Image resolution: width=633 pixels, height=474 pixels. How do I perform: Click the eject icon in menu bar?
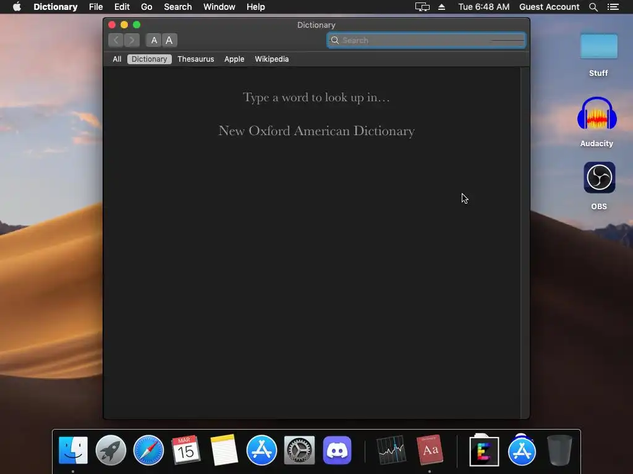[x=441, y=7]
